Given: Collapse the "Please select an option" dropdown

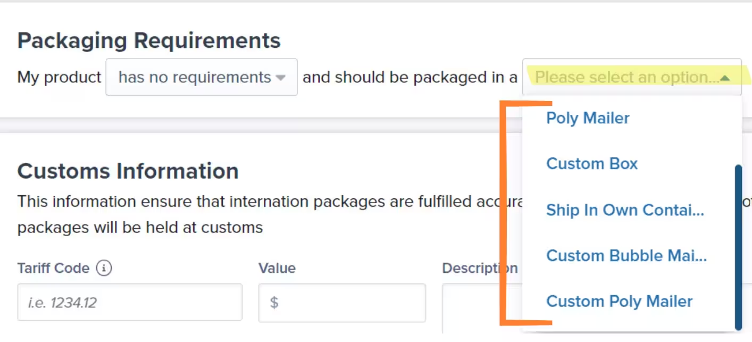Looking at the screenshot, I should click(x=725, y=78).
